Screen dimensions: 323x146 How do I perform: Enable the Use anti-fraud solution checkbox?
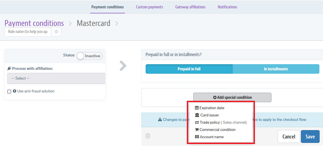coord(9,92)
